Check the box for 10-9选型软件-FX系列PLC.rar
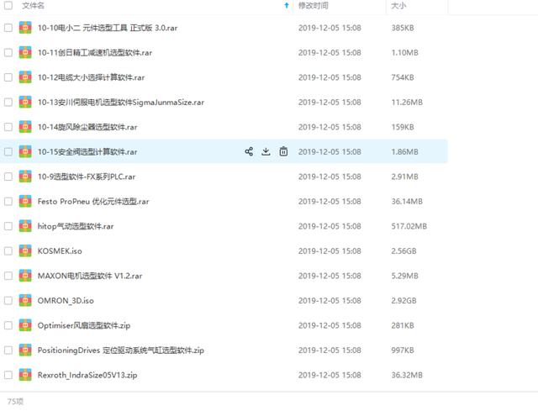Viewport: 538px width, 411px height. 8,177
